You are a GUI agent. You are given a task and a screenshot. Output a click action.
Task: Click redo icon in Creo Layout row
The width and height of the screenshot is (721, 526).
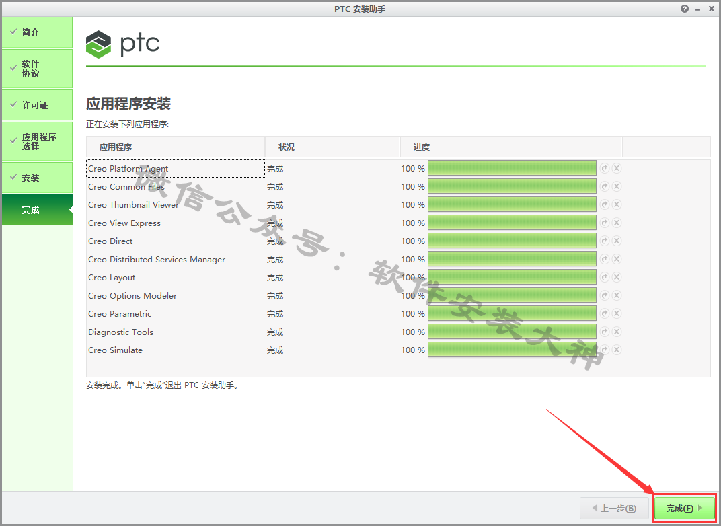[x=605, y=277]
